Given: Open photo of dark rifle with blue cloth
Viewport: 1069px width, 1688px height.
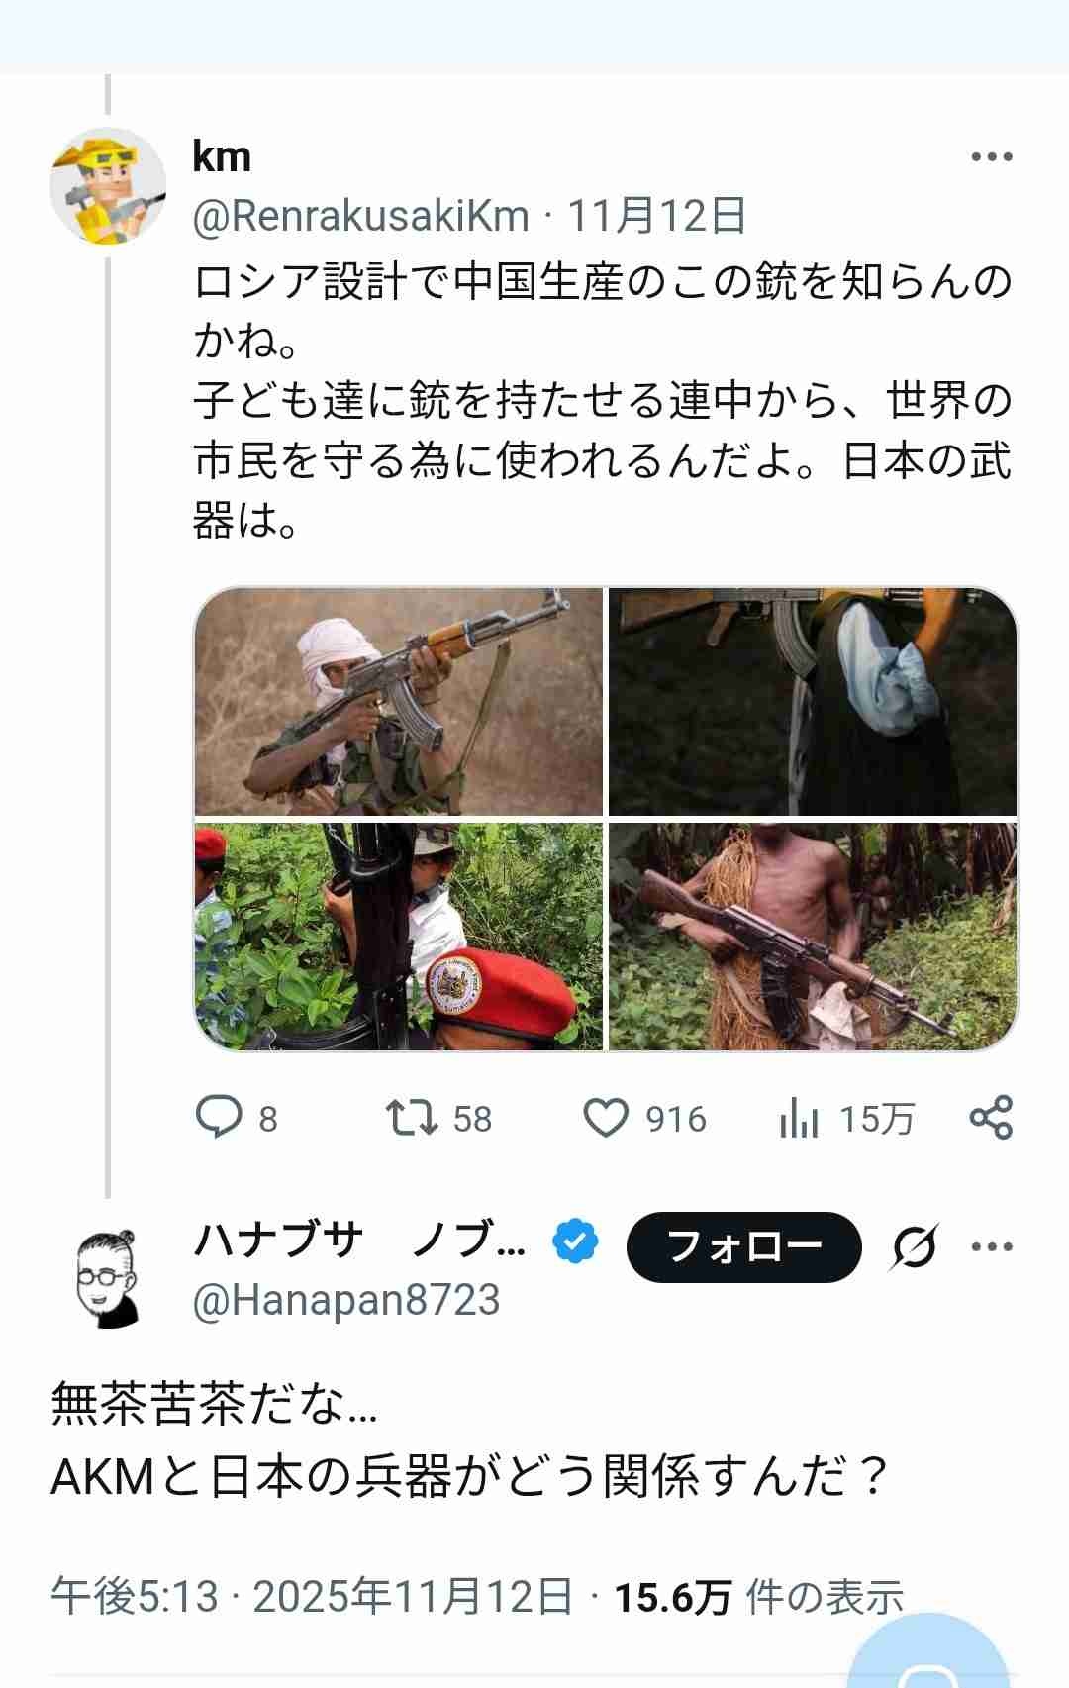Looking at the screenshot, I should coord(813,702).
